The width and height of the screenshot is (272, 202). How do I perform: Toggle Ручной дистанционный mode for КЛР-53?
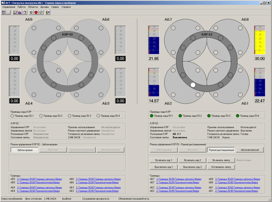coord(221,150)
